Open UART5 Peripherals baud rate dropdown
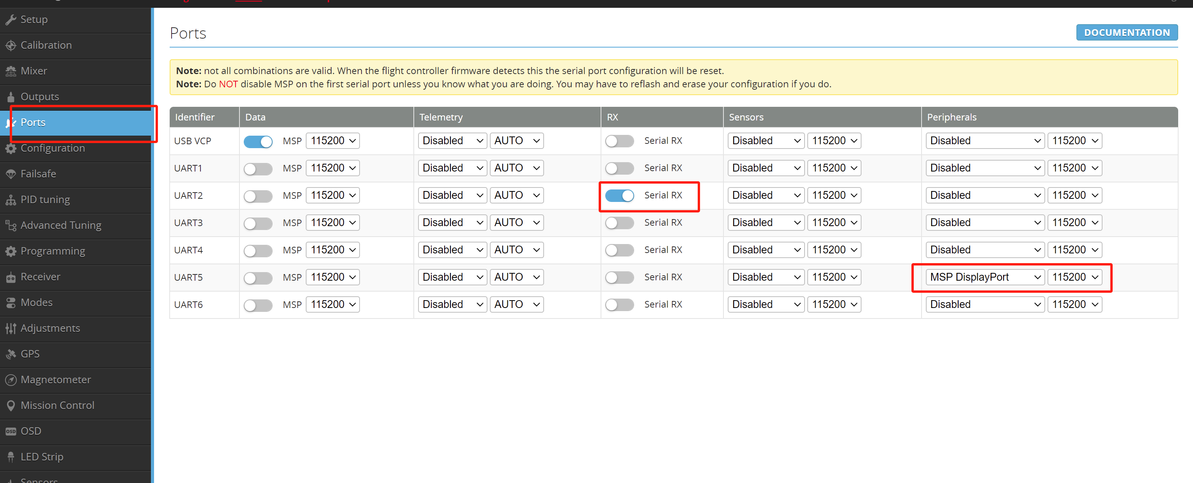 click(1074, 277)
